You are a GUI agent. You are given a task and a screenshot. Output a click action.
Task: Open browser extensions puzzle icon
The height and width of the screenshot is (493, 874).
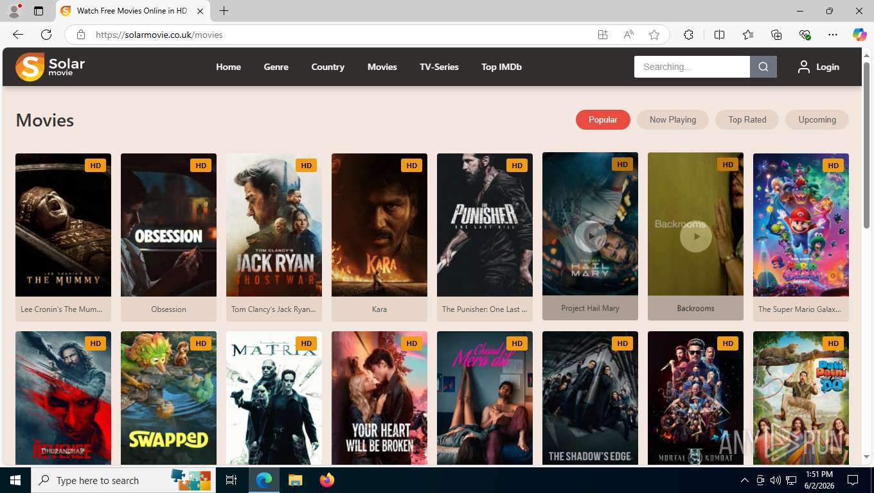[x=688, y=35]
